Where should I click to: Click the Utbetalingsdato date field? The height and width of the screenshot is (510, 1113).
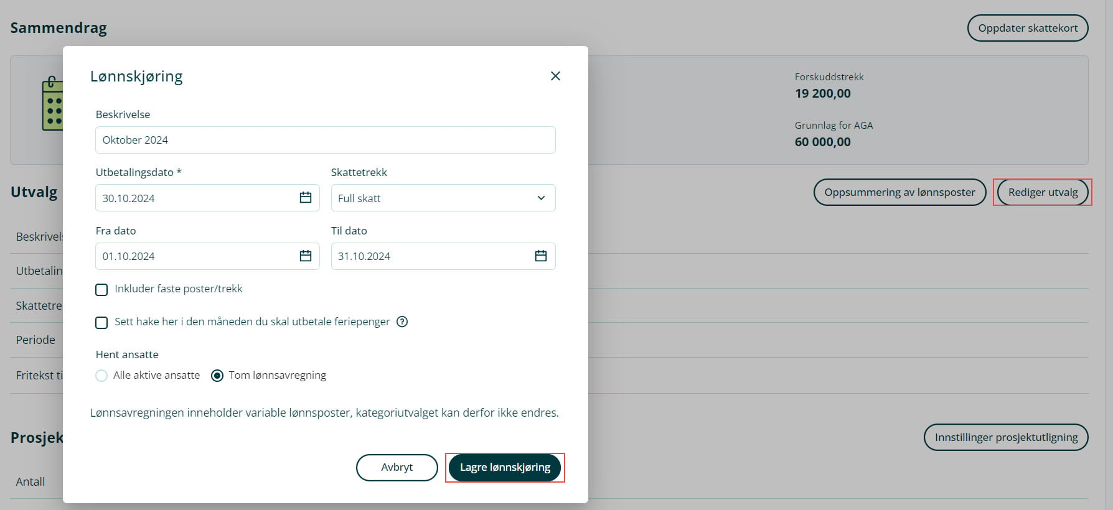tap(196, 198)
